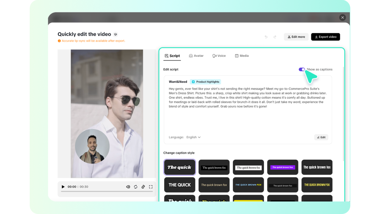The height and width of the screenshot is (214, 380).
Task: Click the Export video button
Action: coord(325,37)
